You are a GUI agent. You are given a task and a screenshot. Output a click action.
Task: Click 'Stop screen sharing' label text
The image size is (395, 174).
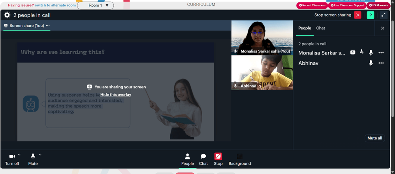333,15
